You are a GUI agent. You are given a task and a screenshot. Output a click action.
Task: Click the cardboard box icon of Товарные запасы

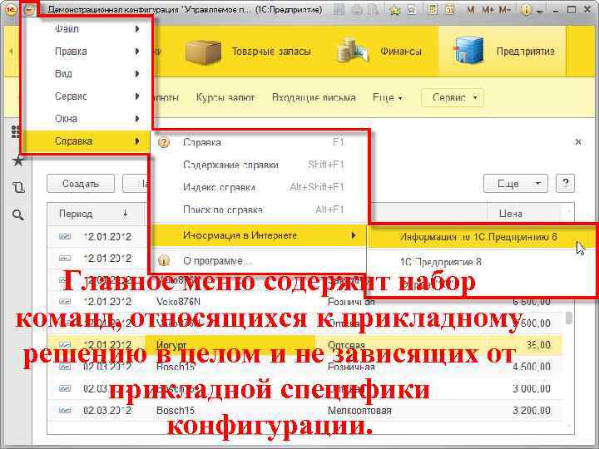click(x=203, y=52)
